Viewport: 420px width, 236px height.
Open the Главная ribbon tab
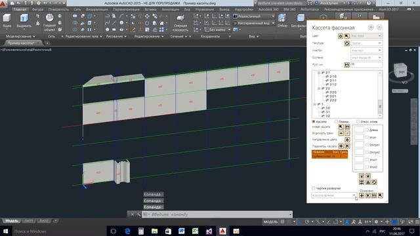coord(20,9)
